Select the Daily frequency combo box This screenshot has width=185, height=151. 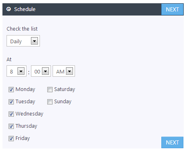pos(23,41)
